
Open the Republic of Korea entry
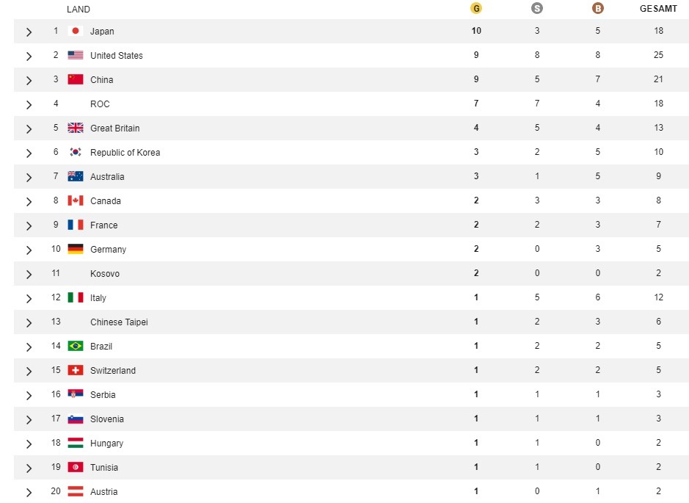[125, 152]
